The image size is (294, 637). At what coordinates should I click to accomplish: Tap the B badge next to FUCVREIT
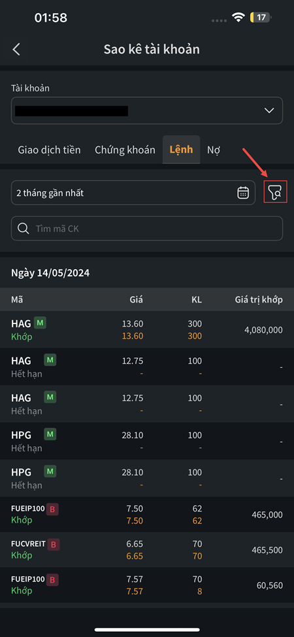pyautogui.click(x=54, y=544)
